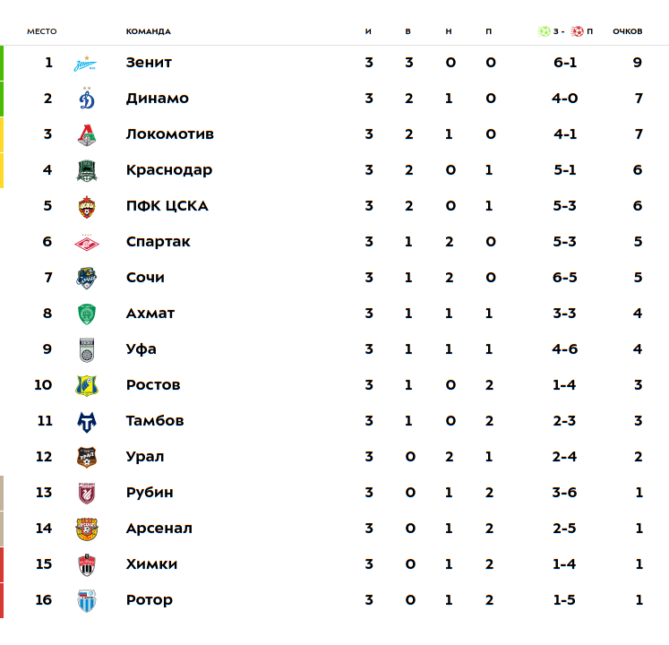Click the goals scored ball icon in header
The width and height of the screenshot is (669, 645).
click(x=544, y=31)
